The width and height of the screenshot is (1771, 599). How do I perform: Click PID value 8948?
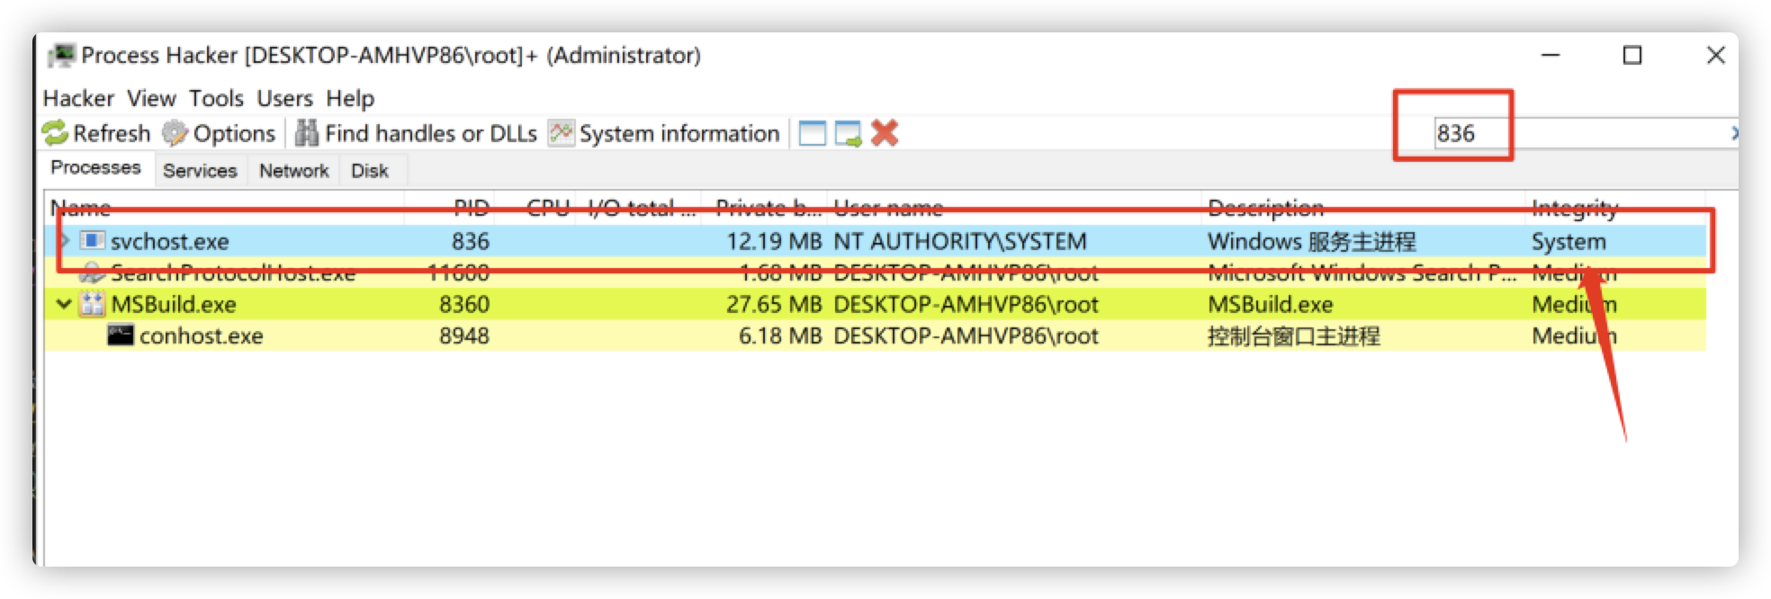coord(463,335)
